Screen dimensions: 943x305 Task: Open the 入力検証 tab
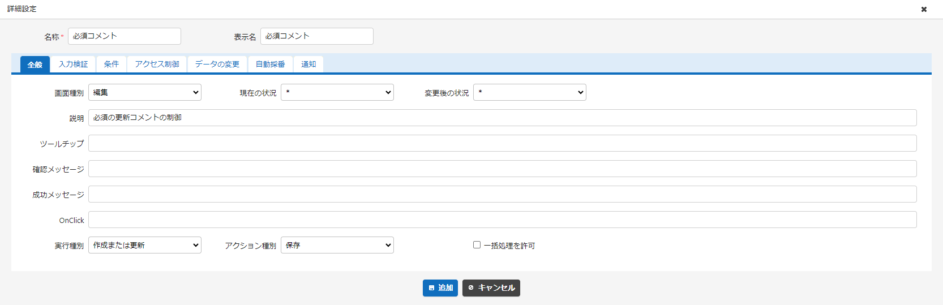(73, 64)
